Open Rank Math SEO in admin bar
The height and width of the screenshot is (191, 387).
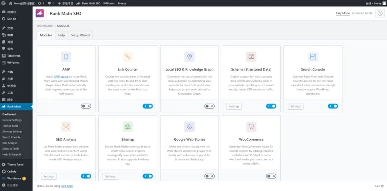point(88,3)
